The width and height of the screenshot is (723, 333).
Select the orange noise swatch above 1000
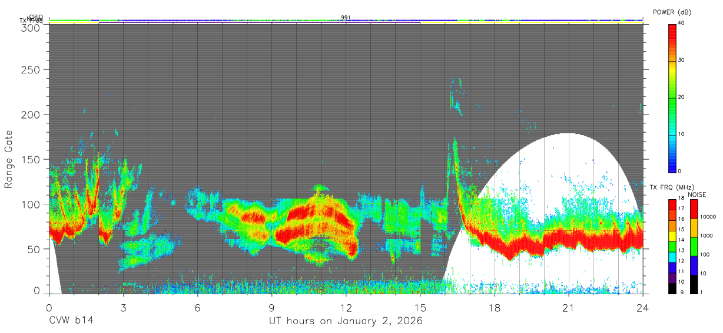[x=694, y=228]
